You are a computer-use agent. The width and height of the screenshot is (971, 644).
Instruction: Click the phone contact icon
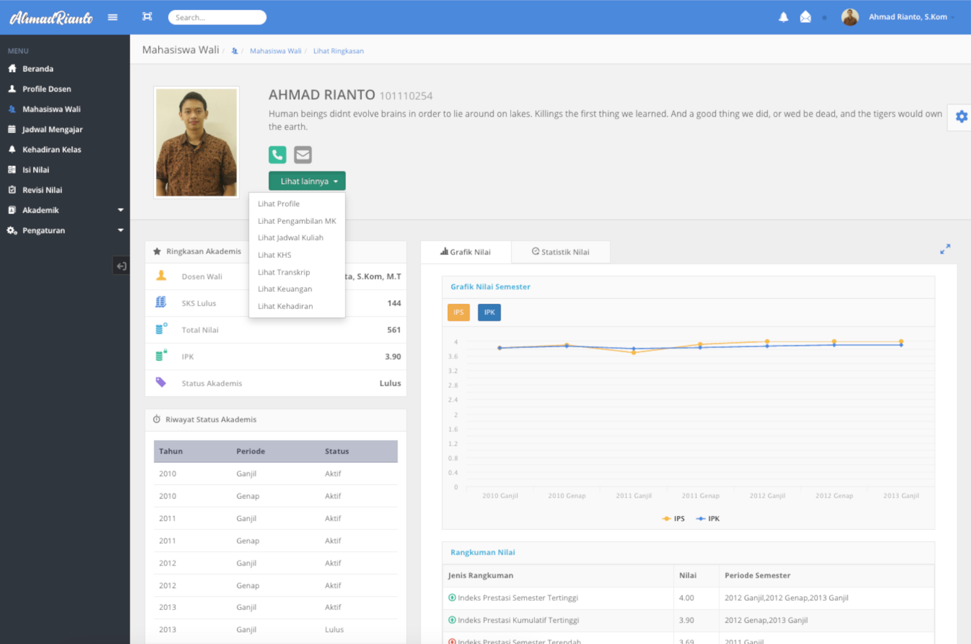point(277,154)
